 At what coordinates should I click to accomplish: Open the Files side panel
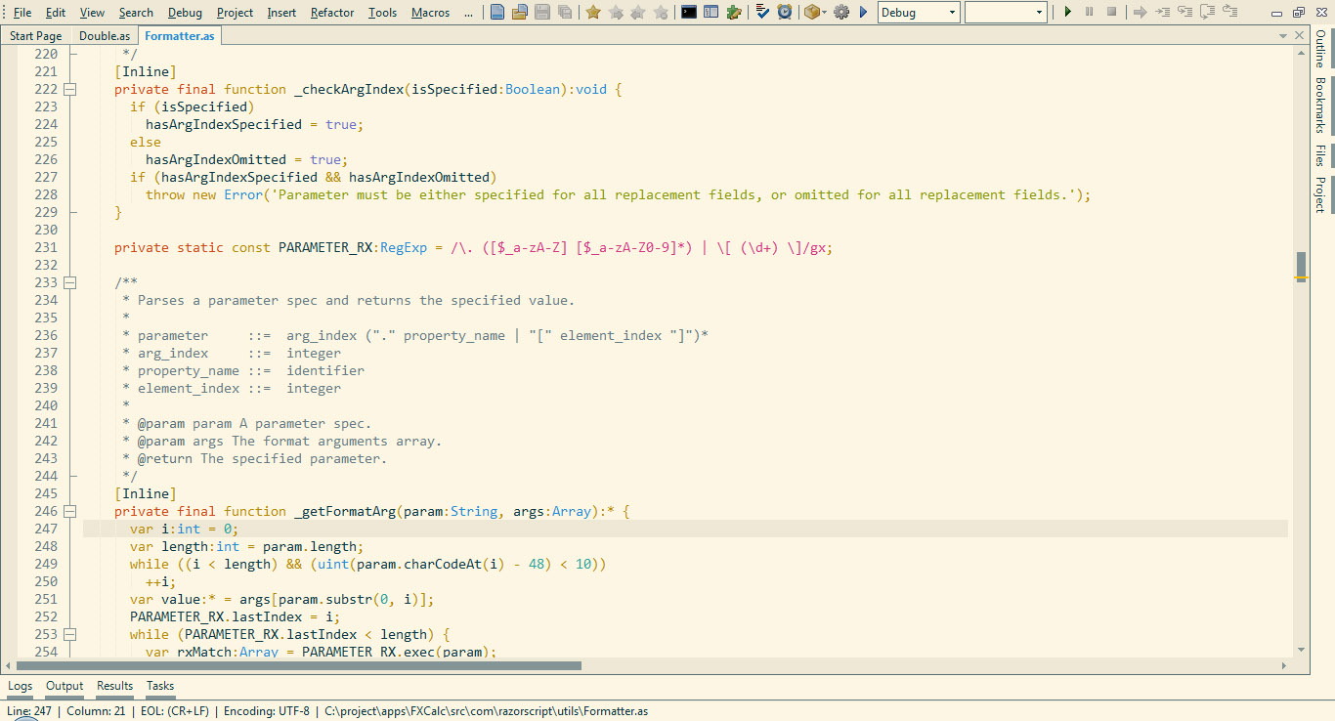(1320, 155)
